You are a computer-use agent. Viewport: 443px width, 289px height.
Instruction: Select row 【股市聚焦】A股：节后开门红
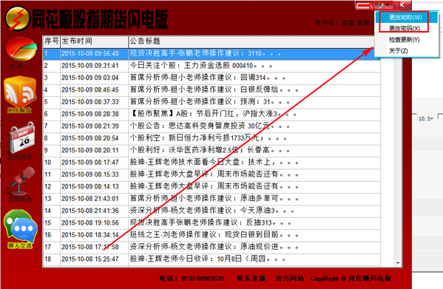(x=212, y=114)
